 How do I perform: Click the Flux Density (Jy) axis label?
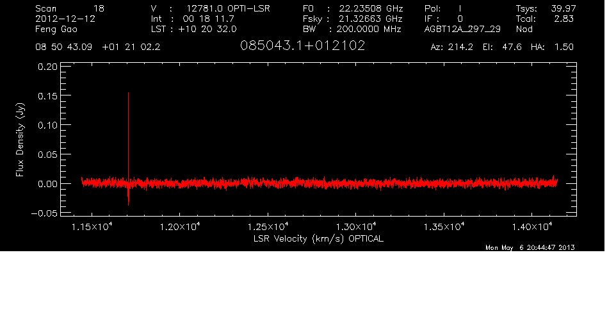click(20, 140)
